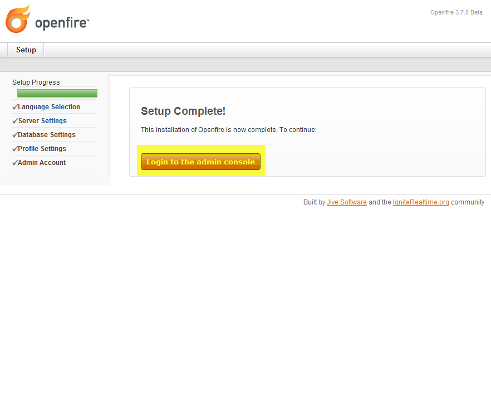Click the checkmark beside Language Selection
This screenshot has width=491, height=414.
[15, 107]
